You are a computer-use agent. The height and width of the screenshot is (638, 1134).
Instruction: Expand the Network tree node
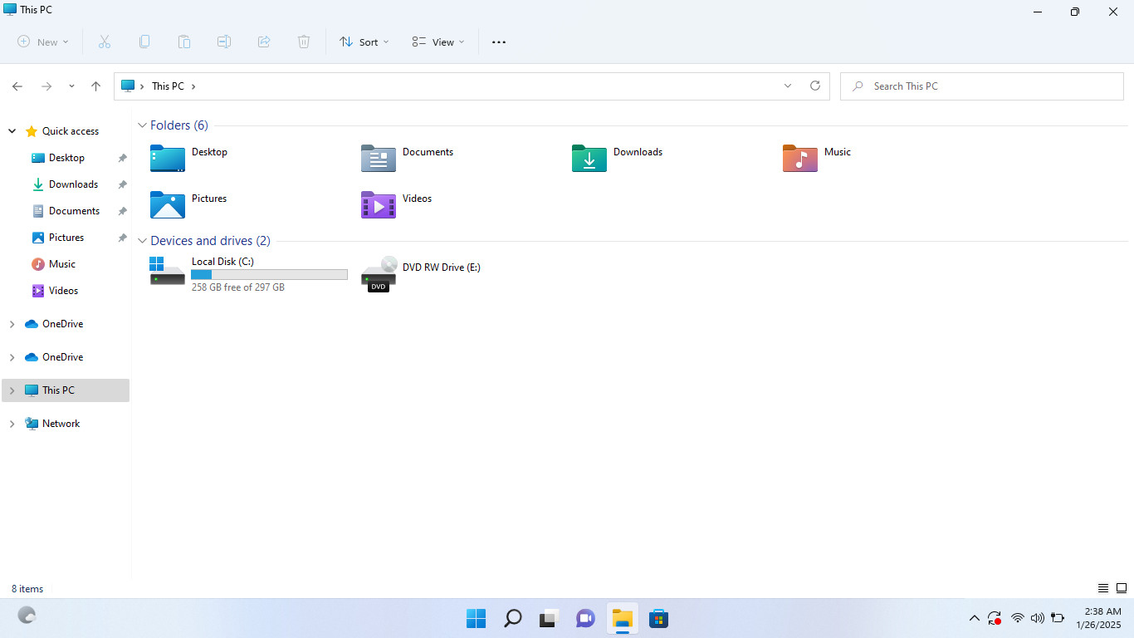coord(12,424)
